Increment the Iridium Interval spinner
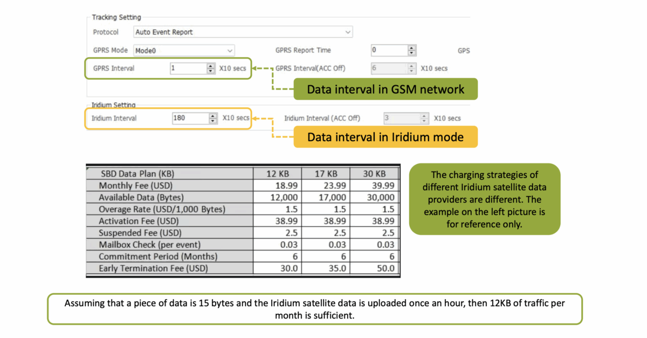The image size is (647, 338). pyautogui.click(x=212, y=116)
